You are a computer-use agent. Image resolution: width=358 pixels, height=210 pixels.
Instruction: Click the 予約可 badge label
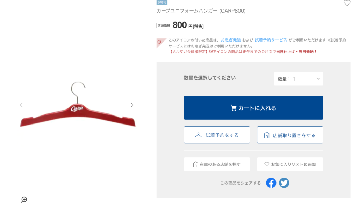[x=162, y=2]
